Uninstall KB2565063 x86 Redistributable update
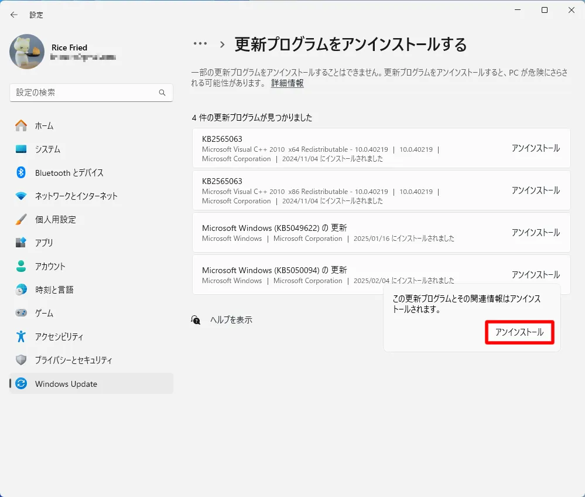 [535, 190]
